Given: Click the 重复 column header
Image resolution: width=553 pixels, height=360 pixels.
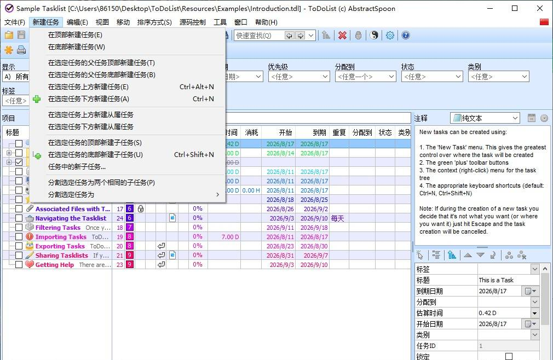Looking at the screenshot, I should tap(339, 132).
